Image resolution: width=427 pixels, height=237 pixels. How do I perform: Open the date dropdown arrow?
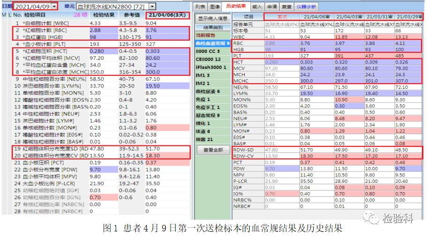tap(54, 6)
